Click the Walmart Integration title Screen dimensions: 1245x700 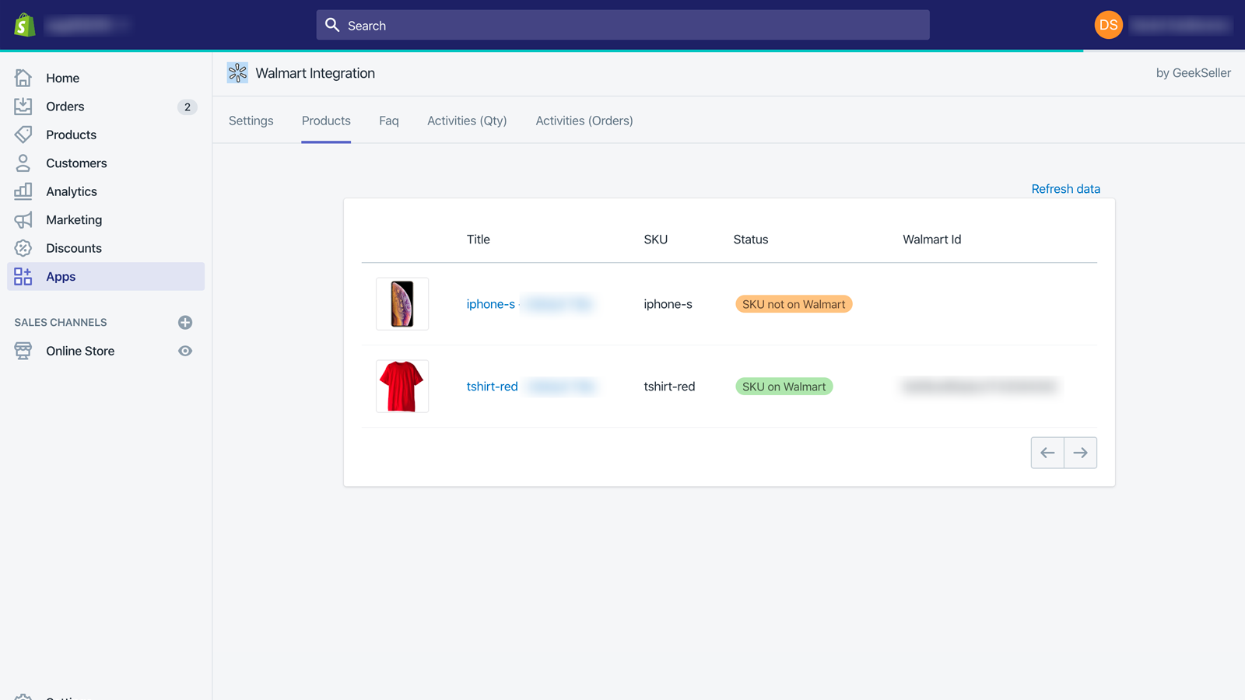point(315,73)
